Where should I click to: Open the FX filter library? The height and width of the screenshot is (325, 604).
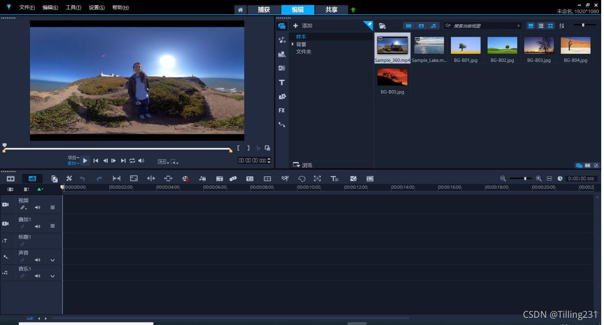tap(281, 111)
